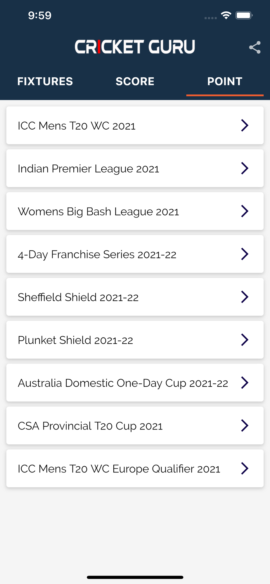Tap the share icon in header

[x=255, y=47]
